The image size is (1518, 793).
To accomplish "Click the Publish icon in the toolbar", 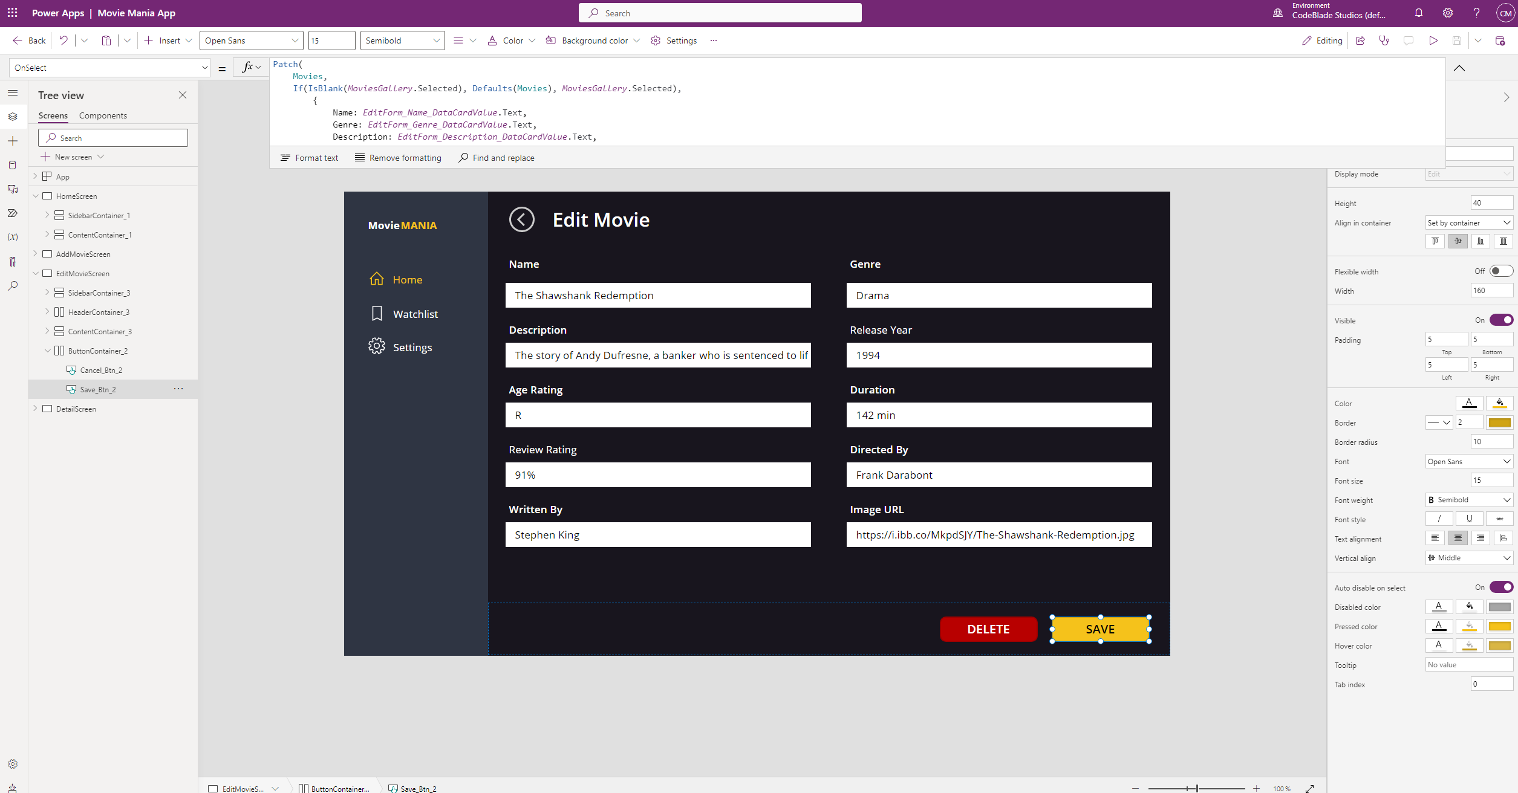I will pos(1500,40).
